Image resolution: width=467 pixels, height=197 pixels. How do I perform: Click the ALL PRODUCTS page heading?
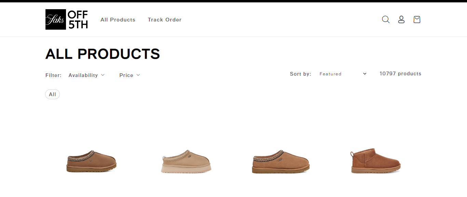coord(103,54)
